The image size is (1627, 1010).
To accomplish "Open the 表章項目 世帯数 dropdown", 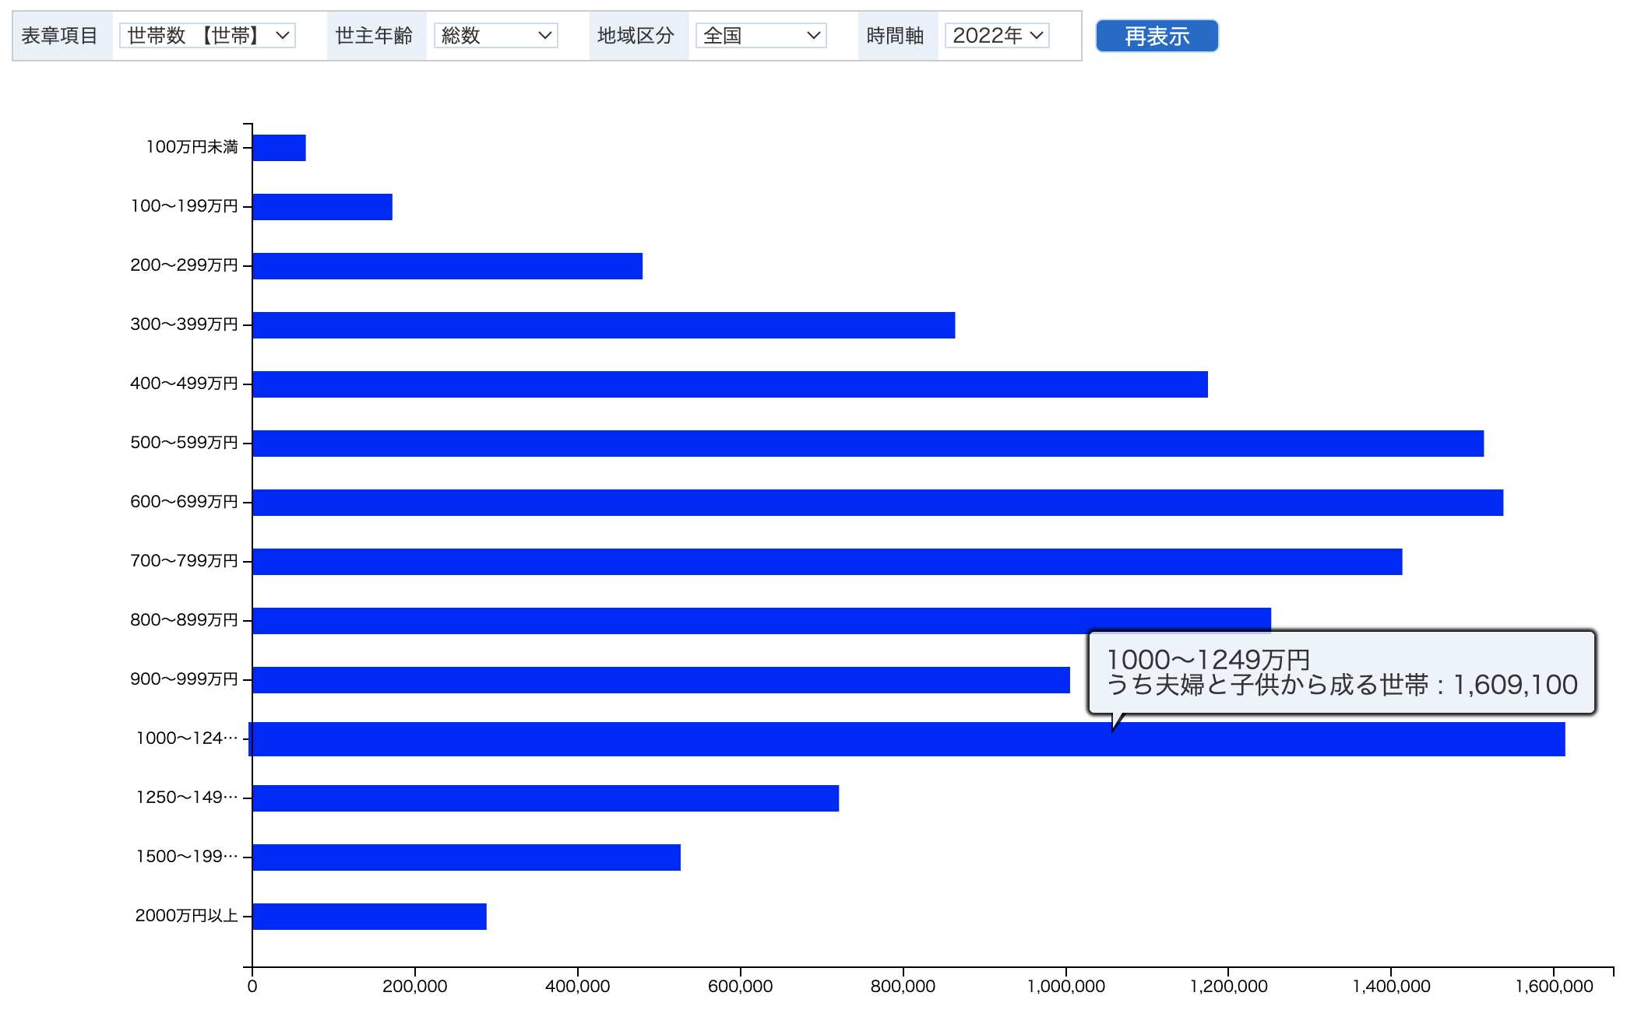I will point(207,36).
